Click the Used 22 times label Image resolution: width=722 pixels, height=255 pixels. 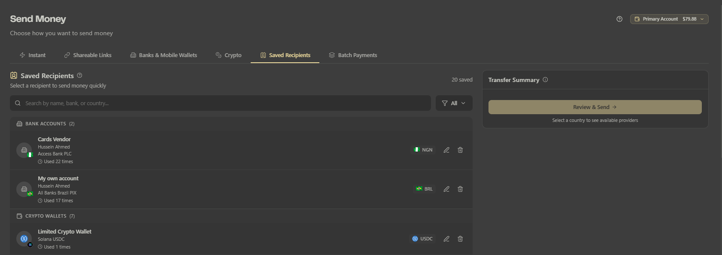55,161
